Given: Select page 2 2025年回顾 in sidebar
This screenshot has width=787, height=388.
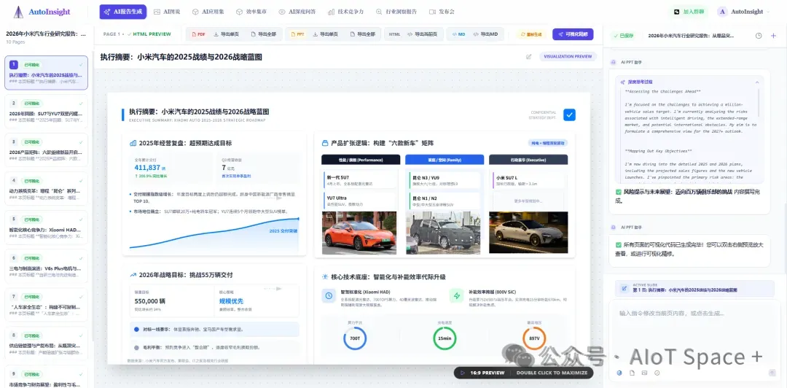Looking at the screenshot, I should pos(46,111).
